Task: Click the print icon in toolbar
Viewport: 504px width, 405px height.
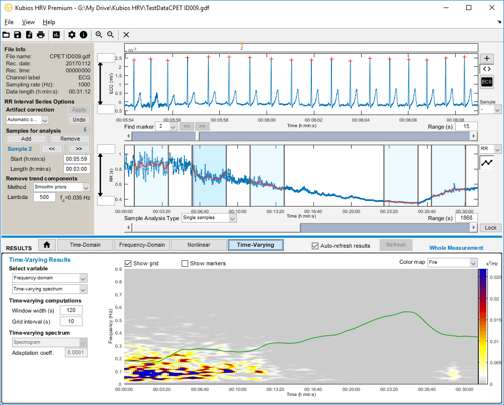Action: pyautogui.click(x=41, y=35)
